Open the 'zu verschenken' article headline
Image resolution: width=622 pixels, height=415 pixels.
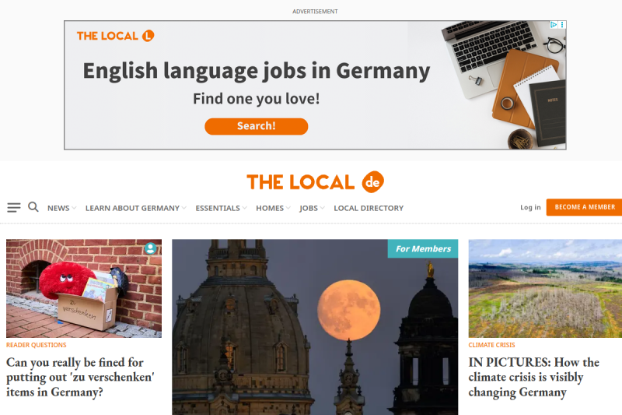coord(80,377)
